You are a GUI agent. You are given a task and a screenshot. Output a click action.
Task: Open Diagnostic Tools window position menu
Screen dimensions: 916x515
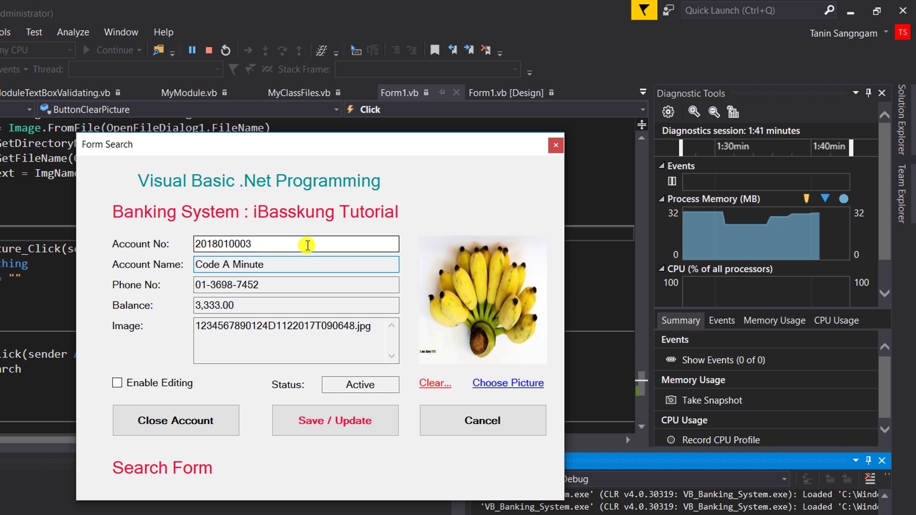(x=855, y=93)
